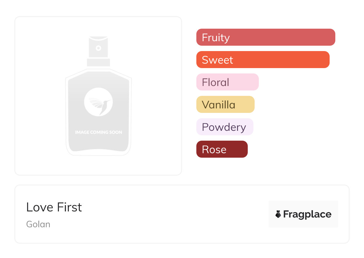The image size is (364, 258).
Task: Click the upper bottle body above the emblem
Action: click(x=98, y=79)
